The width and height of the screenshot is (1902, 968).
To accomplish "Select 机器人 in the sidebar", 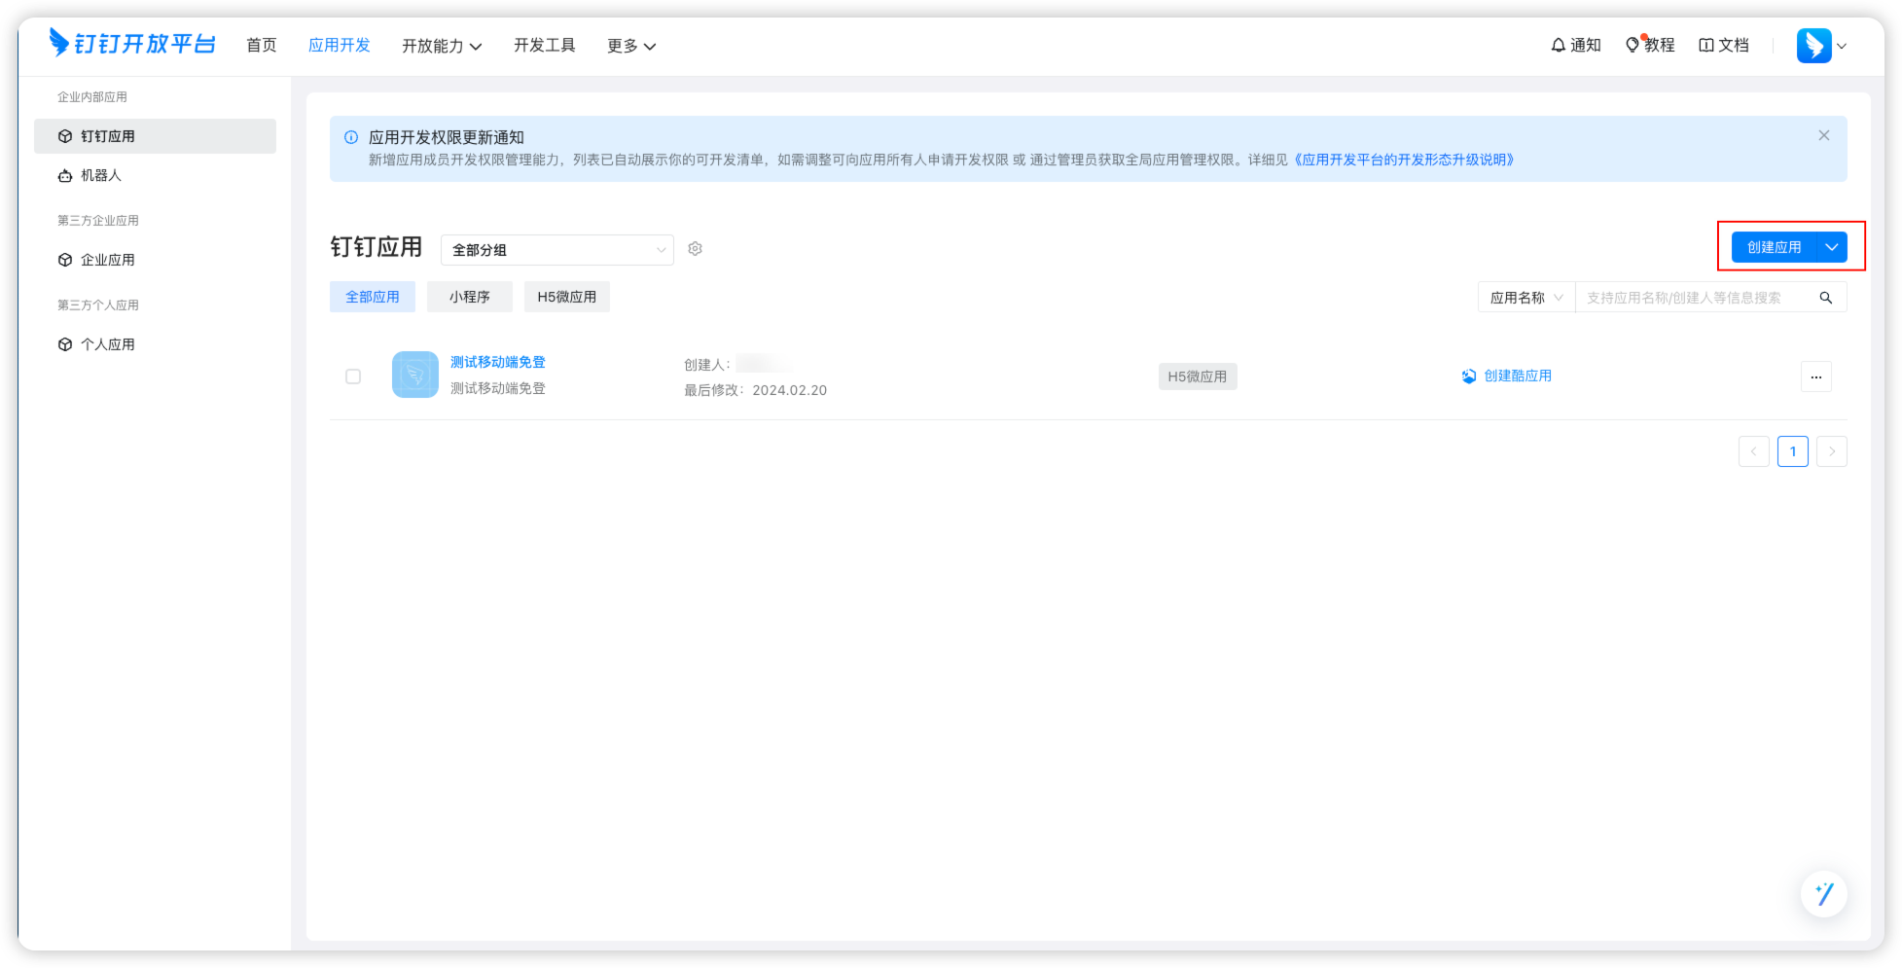I will click(155, 175).
